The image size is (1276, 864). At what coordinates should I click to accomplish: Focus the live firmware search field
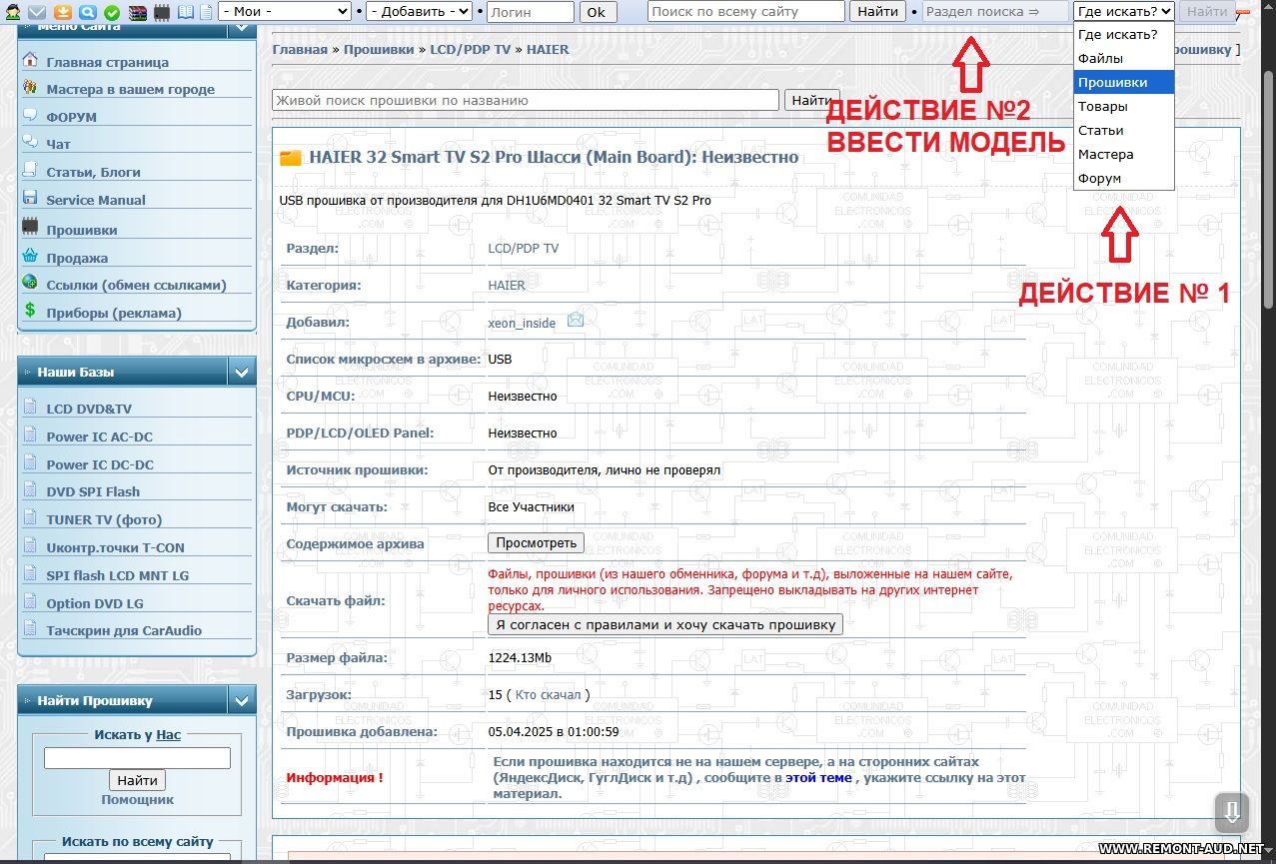(x=525, y=100)
